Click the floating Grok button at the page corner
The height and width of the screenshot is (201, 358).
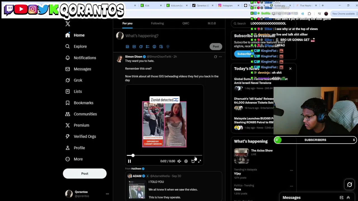tap(350, 185)
